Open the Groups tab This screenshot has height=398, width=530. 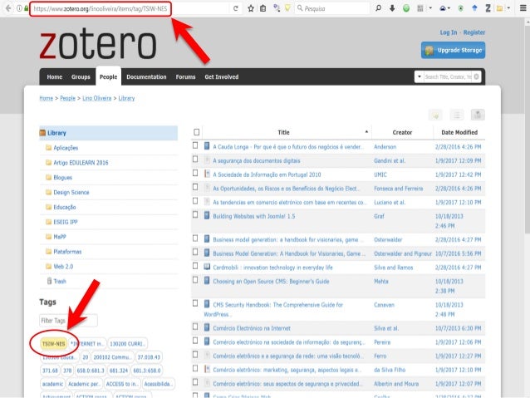[x=81, y=76]
